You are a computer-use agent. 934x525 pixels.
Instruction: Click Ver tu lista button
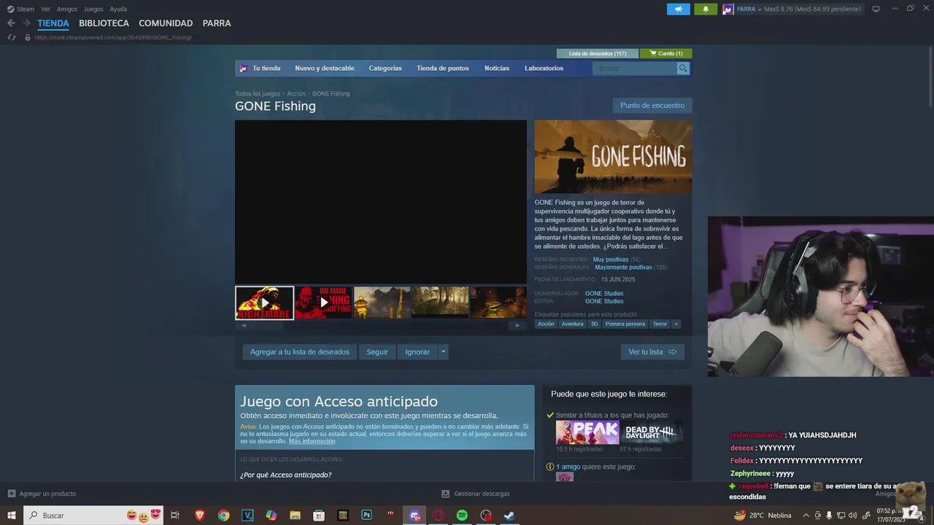(652, 352)
